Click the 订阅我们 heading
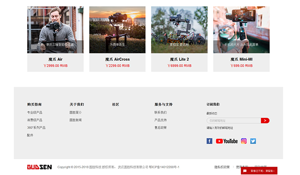Screen dimensions: 300x175 click(213, 104)
